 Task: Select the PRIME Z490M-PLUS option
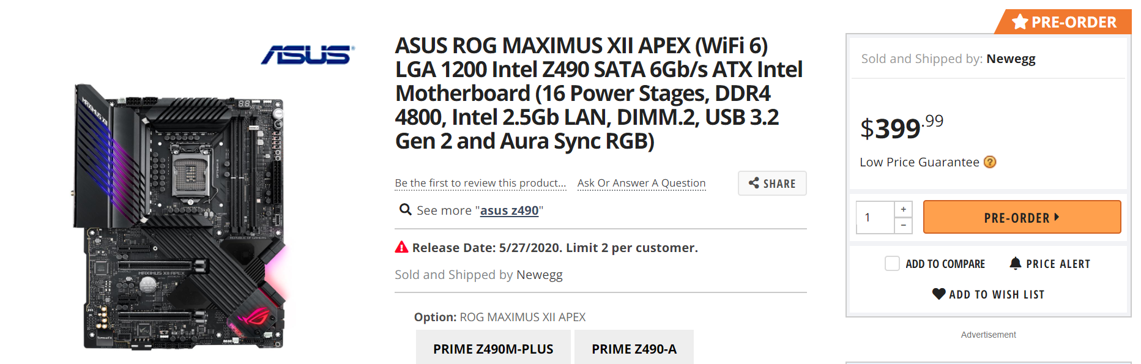coord(493,348)
